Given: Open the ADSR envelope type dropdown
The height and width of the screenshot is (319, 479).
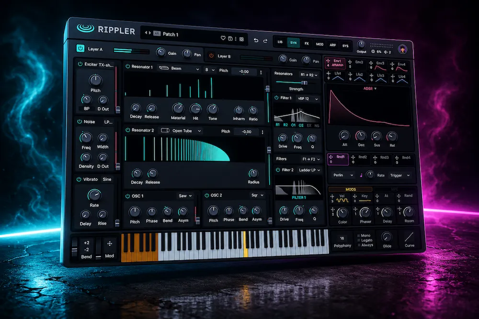Looking at the screenshot, I should point(370,88).
